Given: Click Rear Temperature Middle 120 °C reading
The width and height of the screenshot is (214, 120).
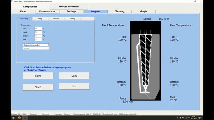Looking at the screenshot, I should pyautogui.click(x=174, y=60).
